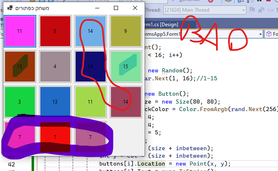
Task: Close the משחק כפתורים window
Action: [x=135, y=8]
